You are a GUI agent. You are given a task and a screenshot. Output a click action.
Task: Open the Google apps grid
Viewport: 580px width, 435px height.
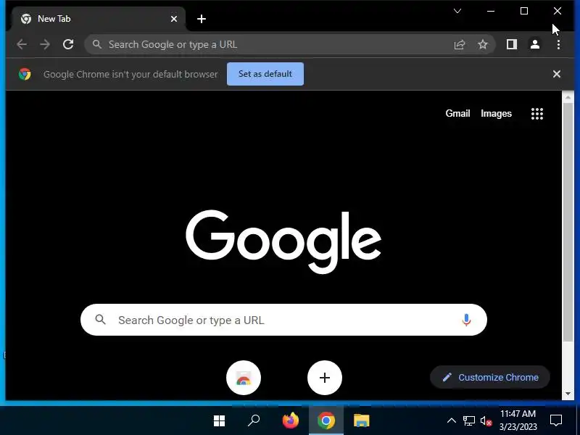(x=537, y=114)
